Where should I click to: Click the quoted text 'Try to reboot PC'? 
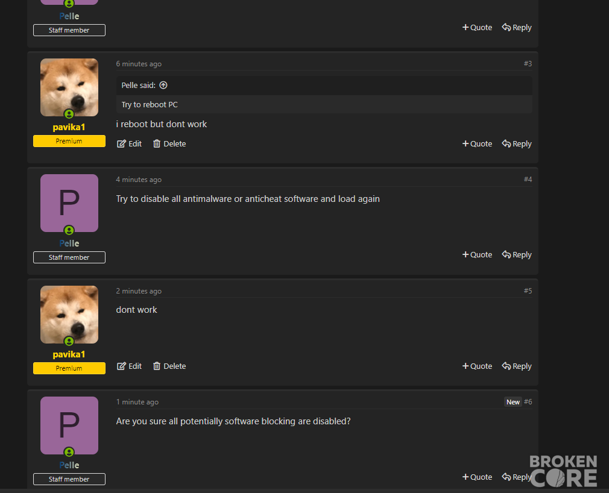pos(150,104)
